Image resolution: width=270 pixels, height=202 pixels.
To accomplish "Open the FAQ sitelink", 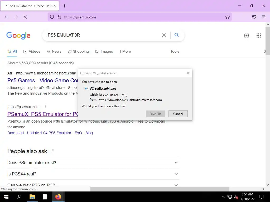I will click(78, 133).
